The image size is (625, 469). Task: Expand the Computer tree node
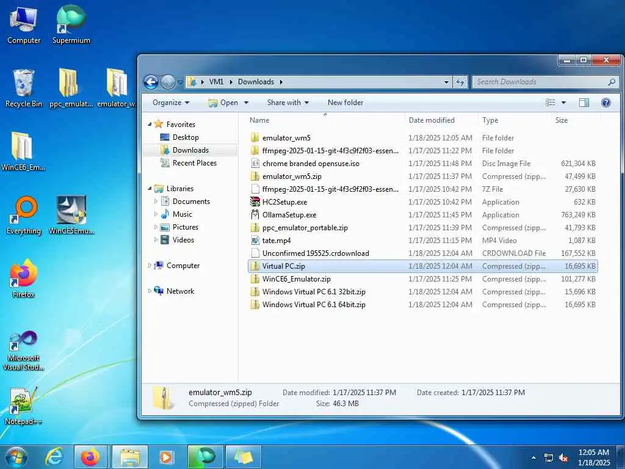tap(150, 265)
